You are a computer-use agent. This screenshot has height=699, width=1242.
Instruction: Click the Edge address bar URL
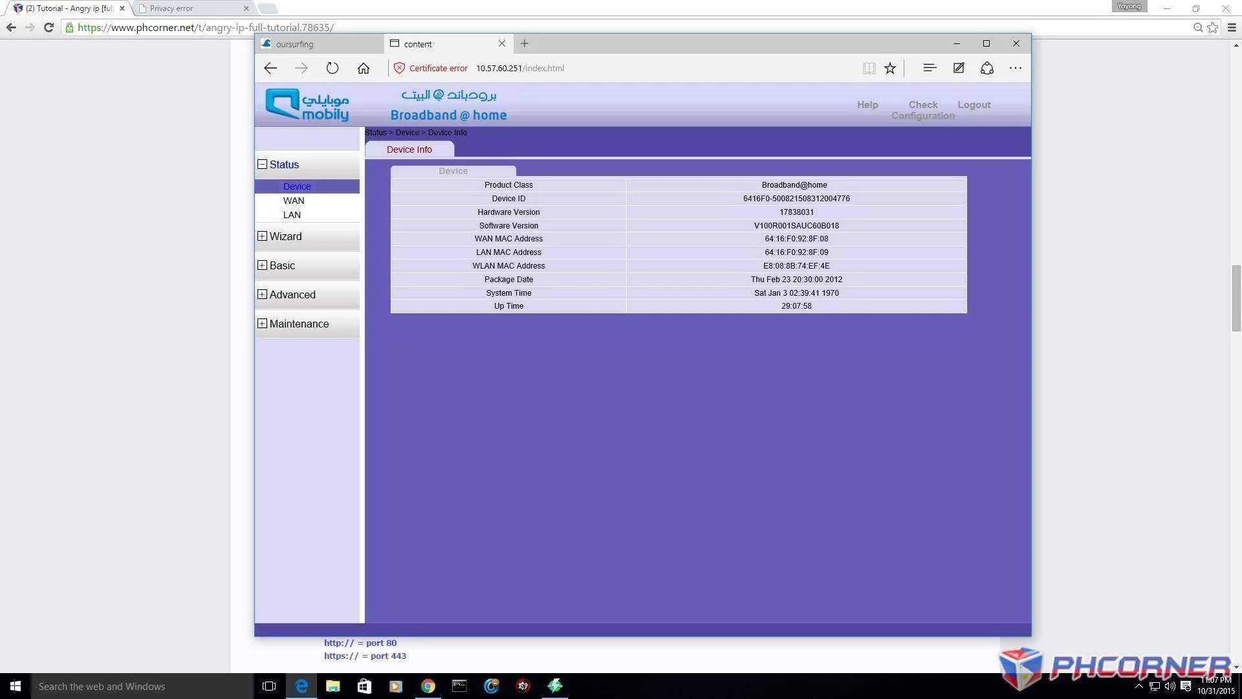(520, 68)
